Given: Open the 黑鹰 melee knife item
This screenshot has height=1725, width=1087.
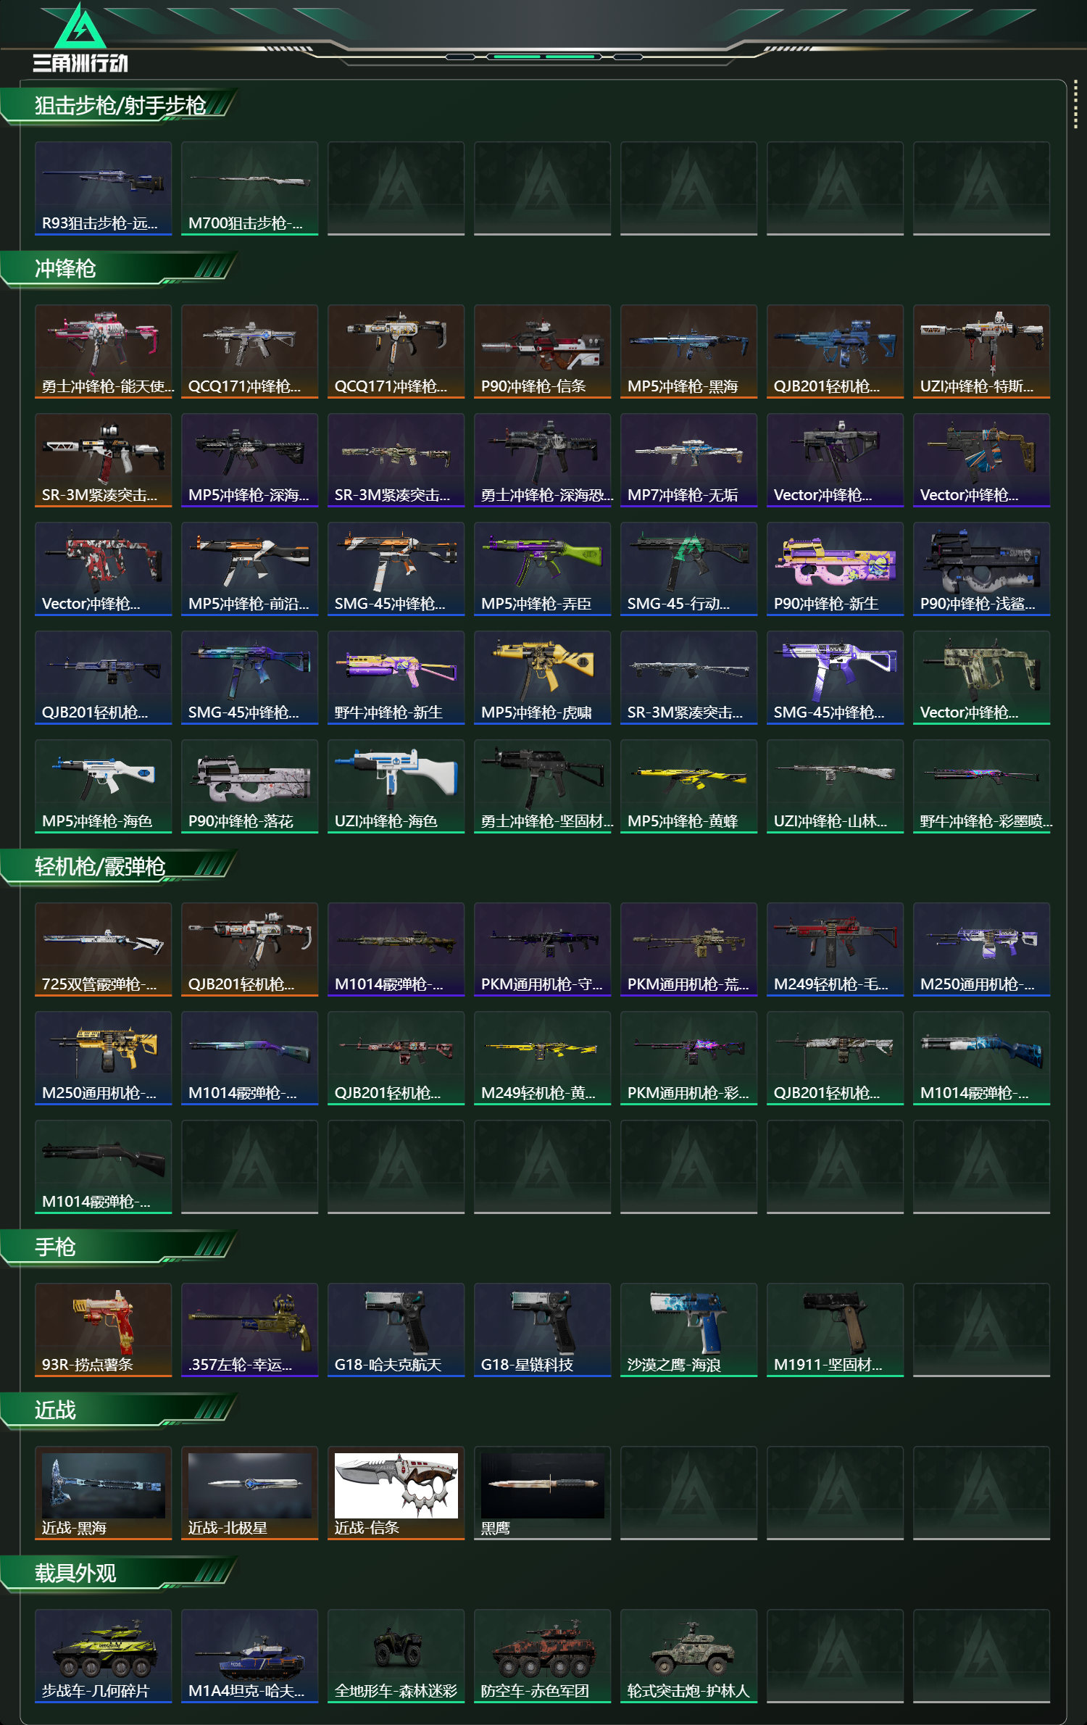Looking at the screenshot, I should tap(543, 1493).
